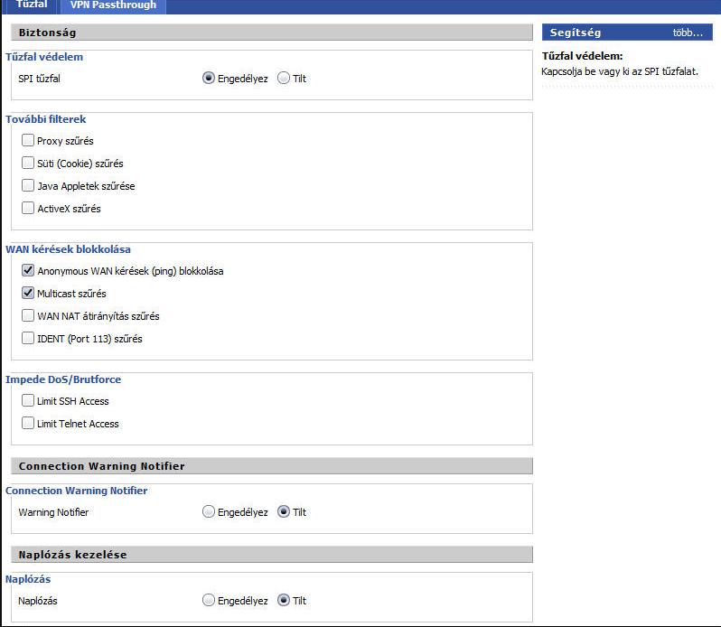The width and height of the screenshot is (721, 627).
Task: Click the Naplózás kezelése section header
Action: [272, 555]
